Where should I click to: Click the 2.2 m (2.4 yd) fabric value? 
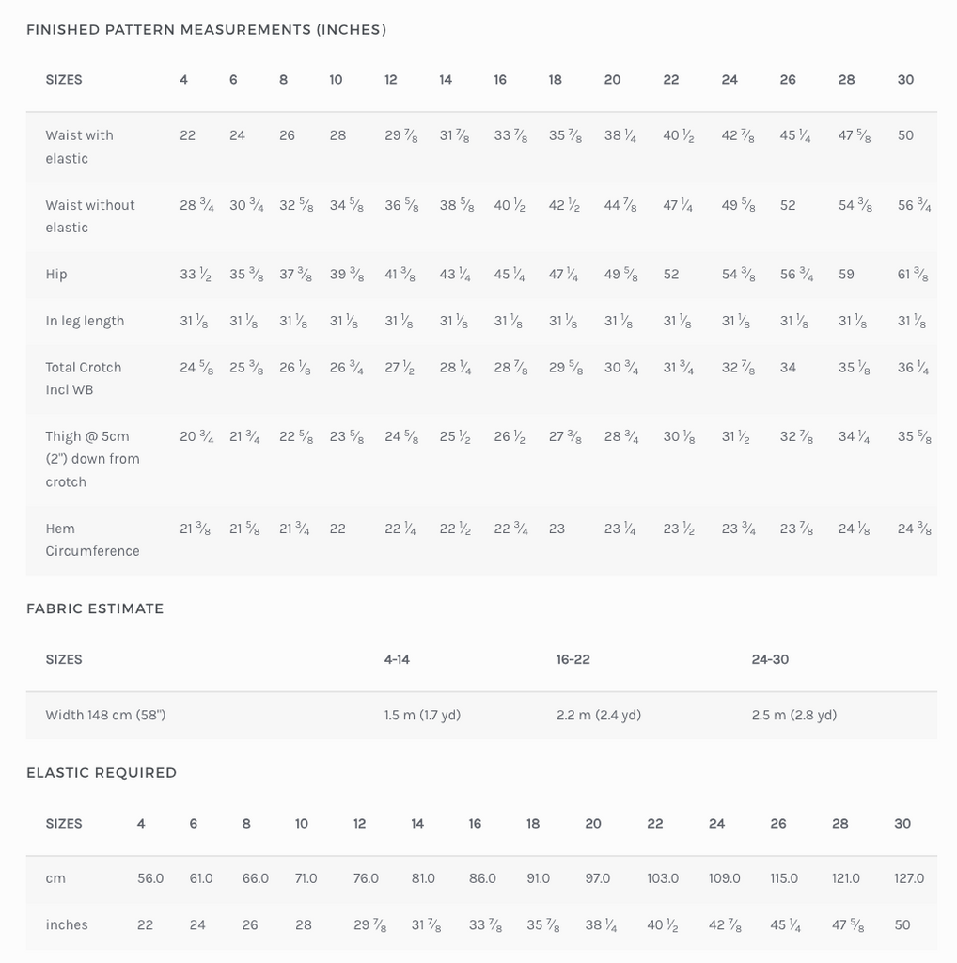pyautogui.click(x=599, y=716)
